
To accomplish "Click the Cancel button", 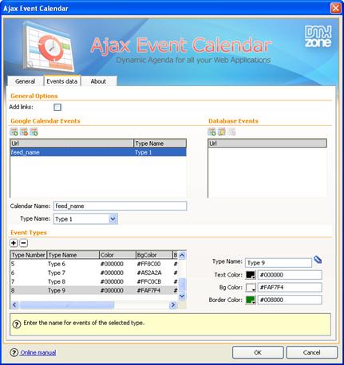I will tap(312, 352).
